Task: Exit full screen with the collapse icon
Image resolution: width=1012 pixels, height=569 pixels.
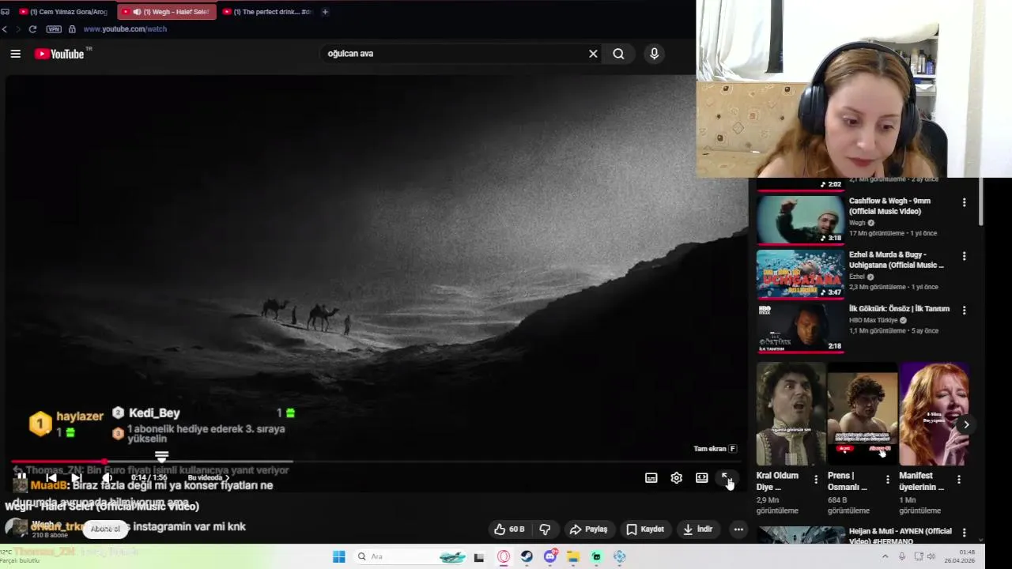Action: pos(727,478)
